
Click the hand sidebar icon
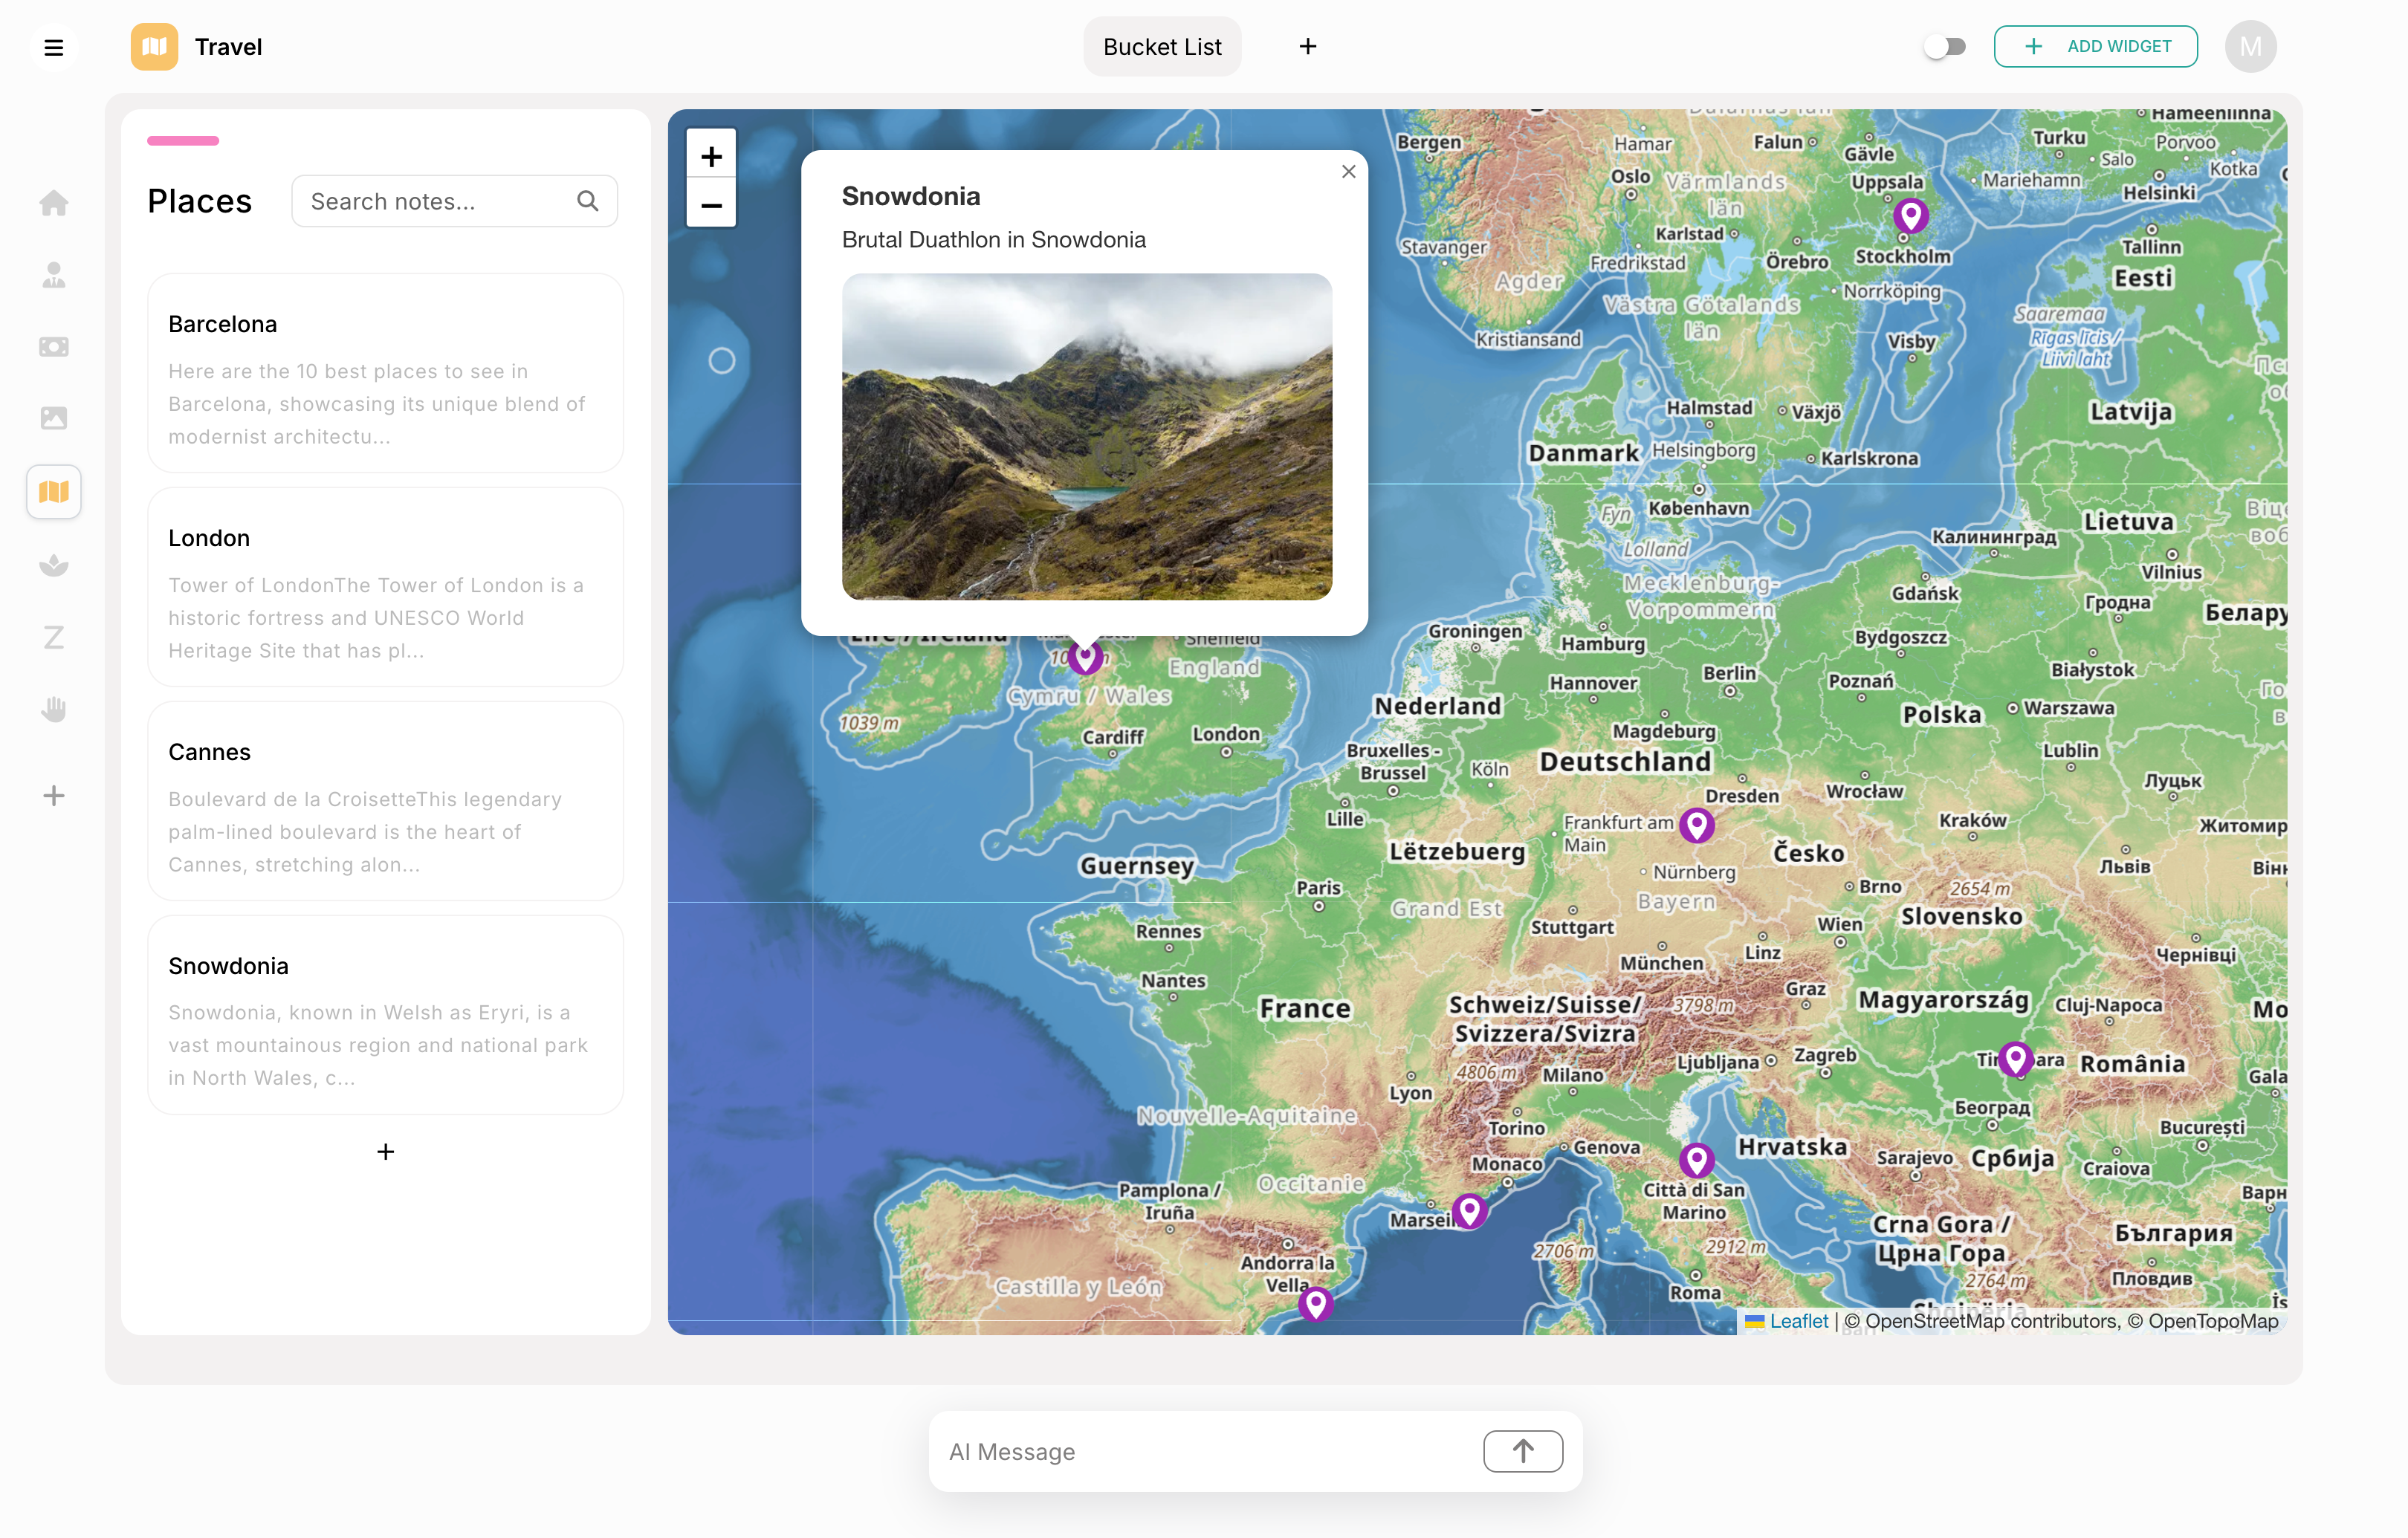point(54,710)
